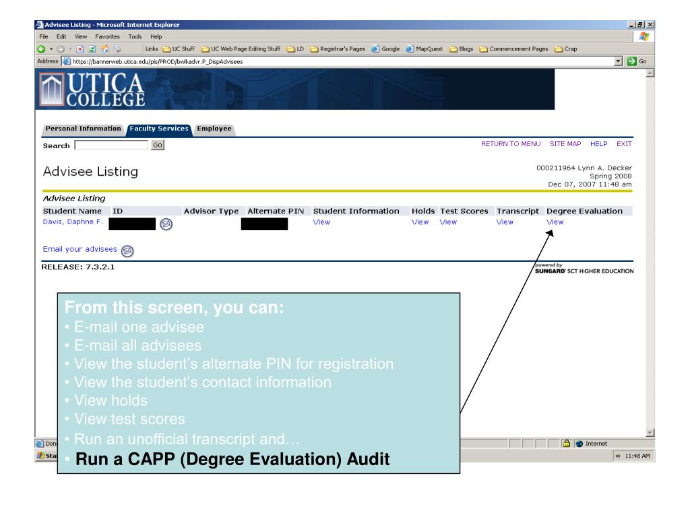Open the Registrar's Pages folder
The width and height of the screenshot is (690, 517).
click(x=338, y=49)
